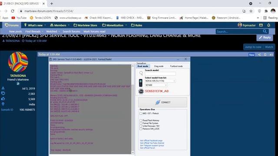Image resolution: width=278 pixels, height=156 pixels.
Task: Open the Check IMEI Xiaomi bookmark
Action: pos(99,18)
